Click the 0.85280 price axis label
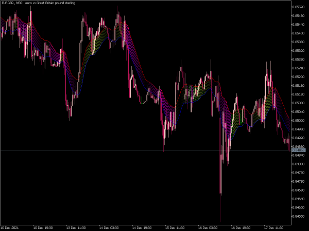309x231 pixels. (298, 60)
